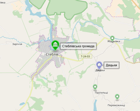This screenshot has width=140, height=111.
Task: Click the small Дацьки map label under marker
Action: click(100, 70)
